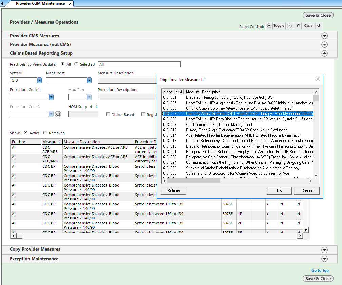This screenshot has width=342, height=285.
Task: Select QID 012 Primary Open-Angle Glaucoma row
Action: 237,130
